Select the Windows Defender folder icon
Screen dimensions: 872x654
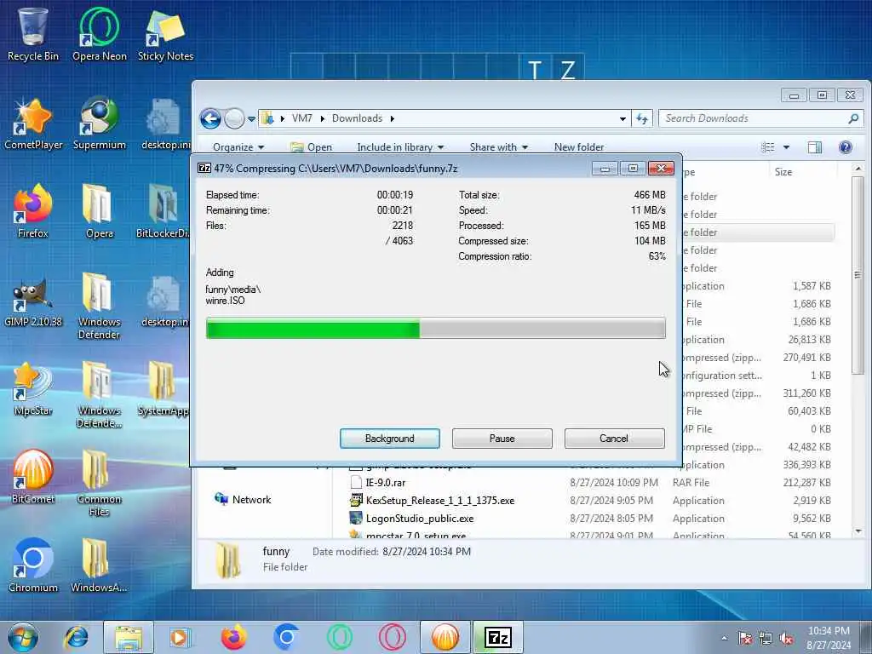[x=99, y=306]
